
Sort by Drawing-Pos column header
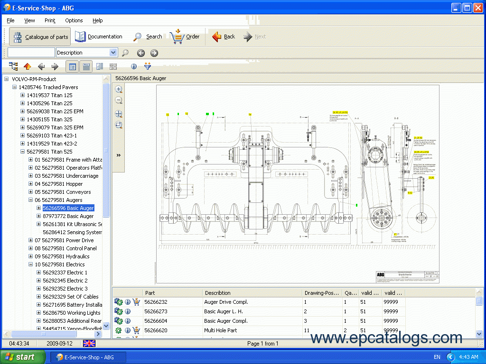pos(322,293)
